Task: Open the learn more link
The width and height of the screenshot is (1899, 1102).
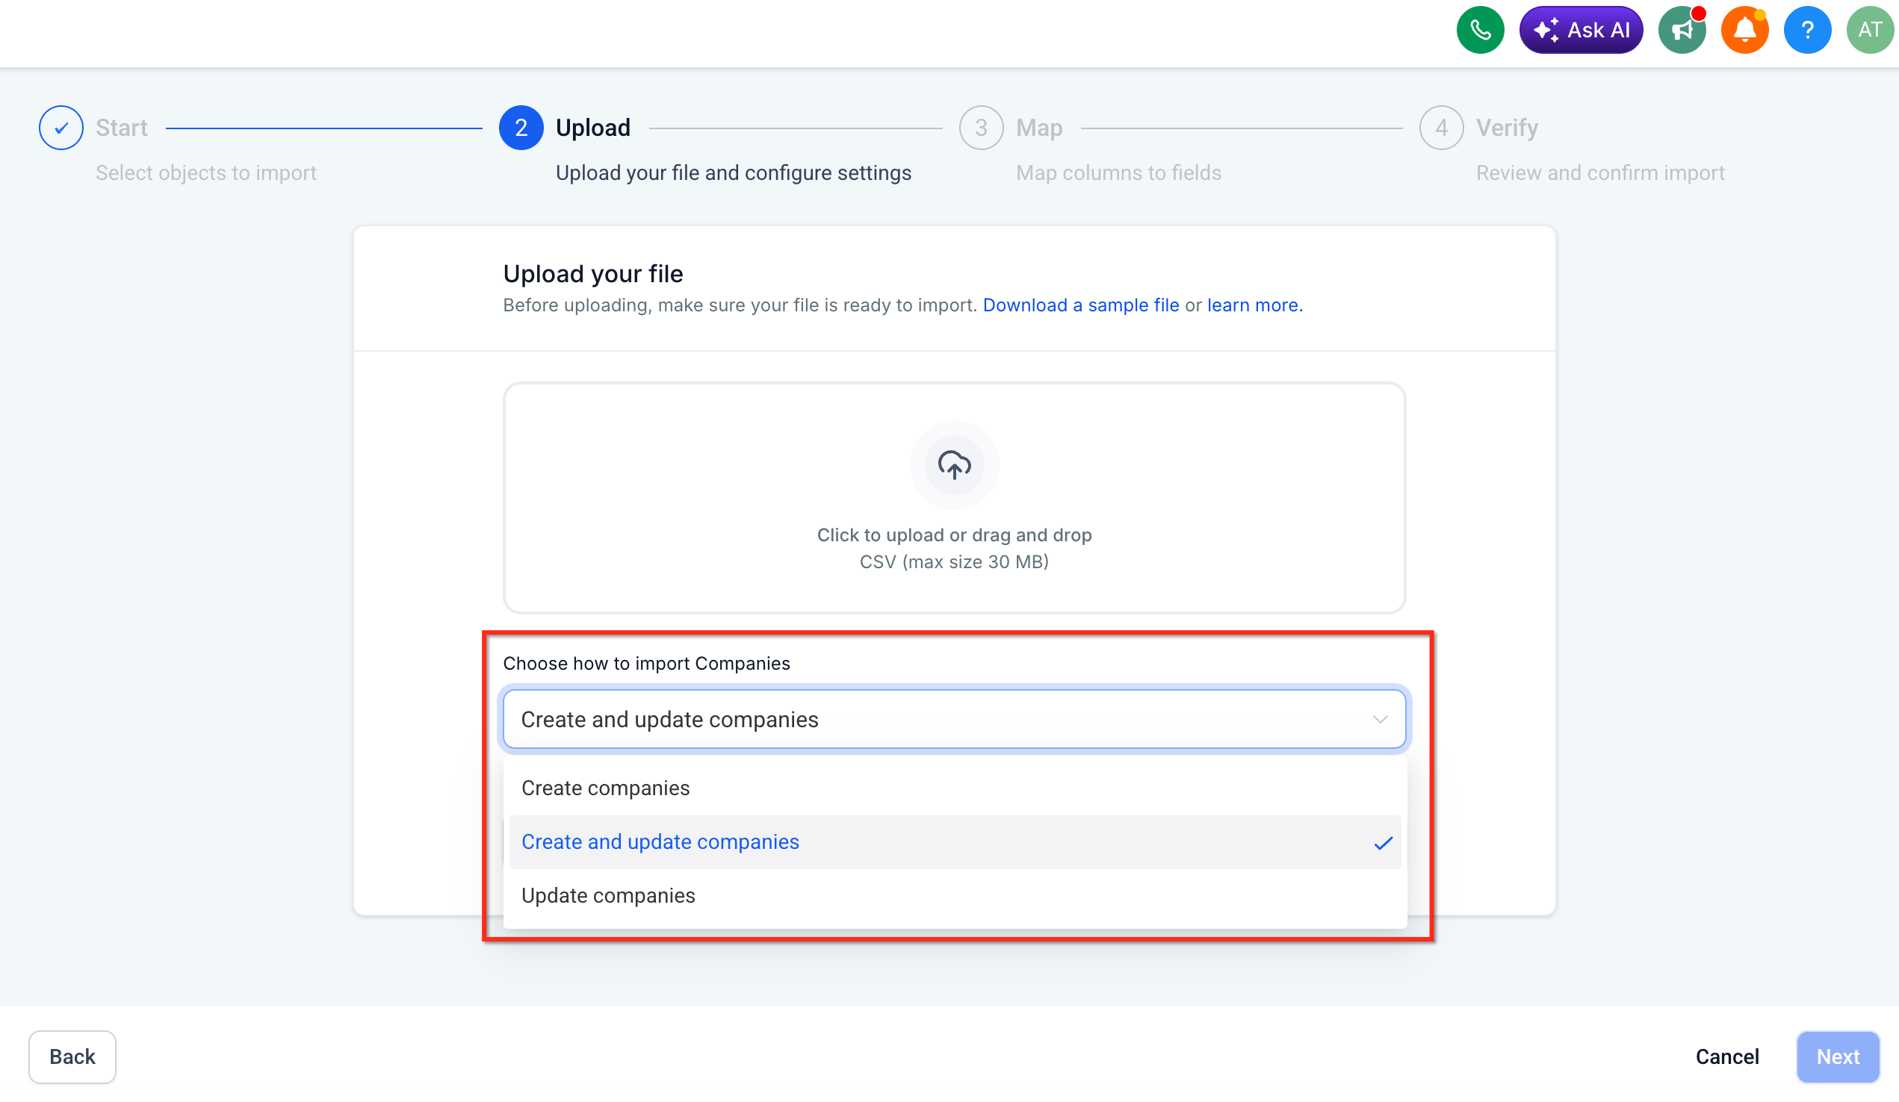Action: tap(1253, 305)
